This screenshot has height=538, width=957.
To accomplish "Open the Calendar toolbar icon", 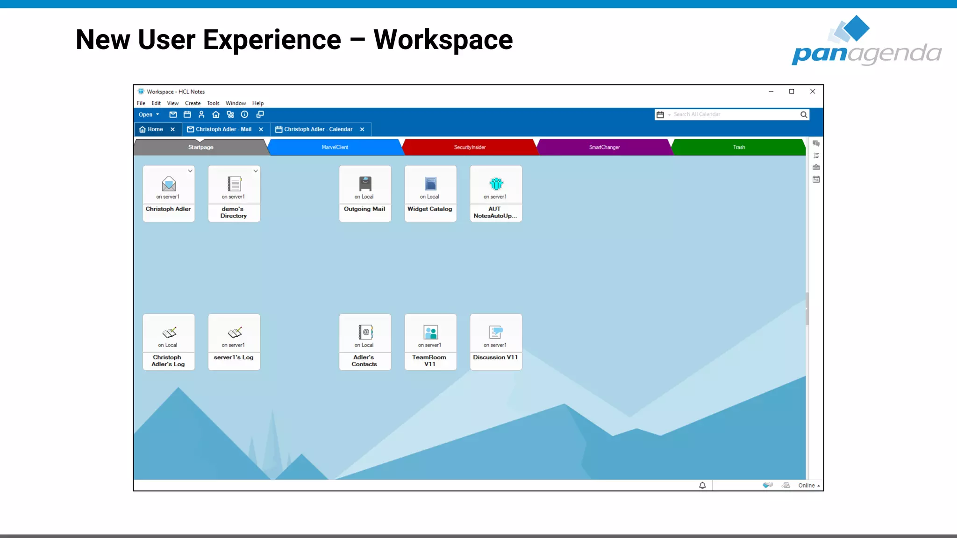I will pyautogui.click(x=187, y=114).
